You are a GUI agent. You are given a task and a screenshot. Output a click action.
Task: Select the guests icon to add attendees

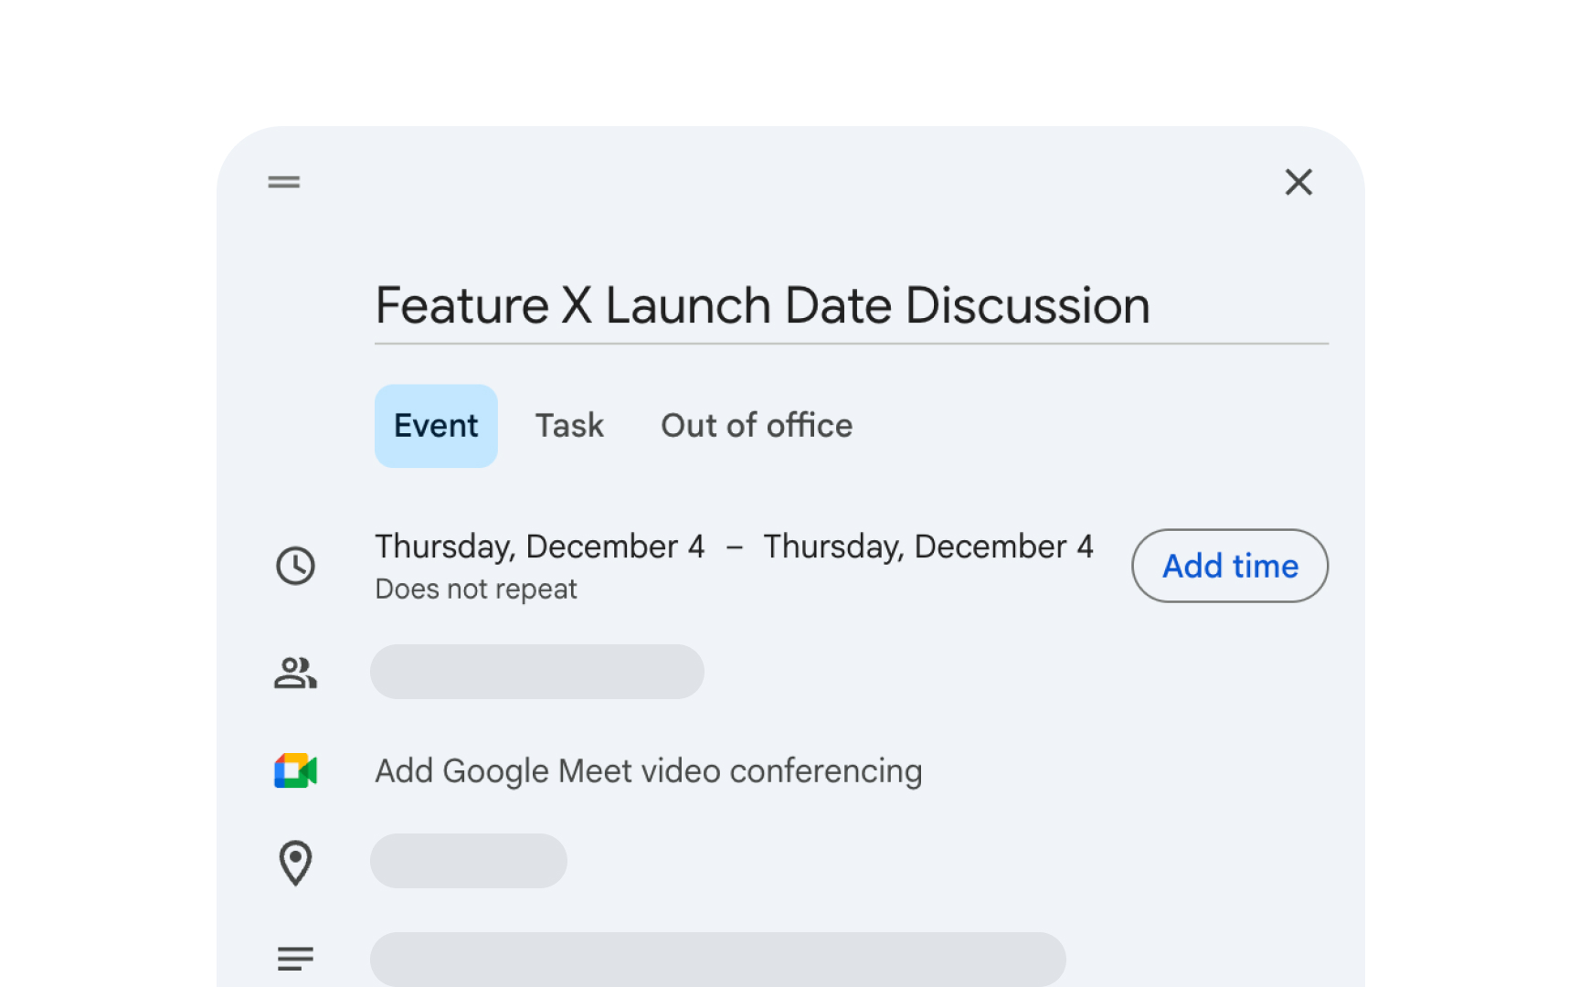point(295,673)
